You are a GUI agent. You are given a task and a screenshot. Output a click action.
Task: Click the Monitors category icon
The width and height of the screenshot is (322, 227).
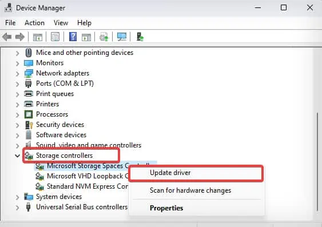click(x=29, y=63)
